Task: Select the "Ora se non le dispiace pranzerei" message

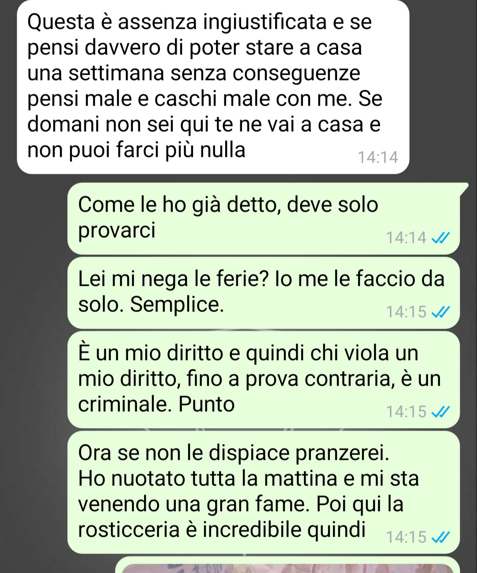Action: 264,492
